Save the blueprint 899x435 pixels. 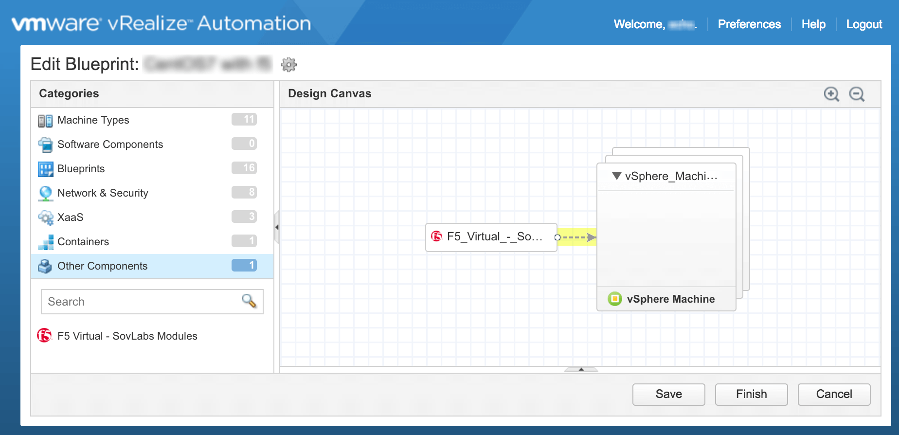[x=669, y=394]
